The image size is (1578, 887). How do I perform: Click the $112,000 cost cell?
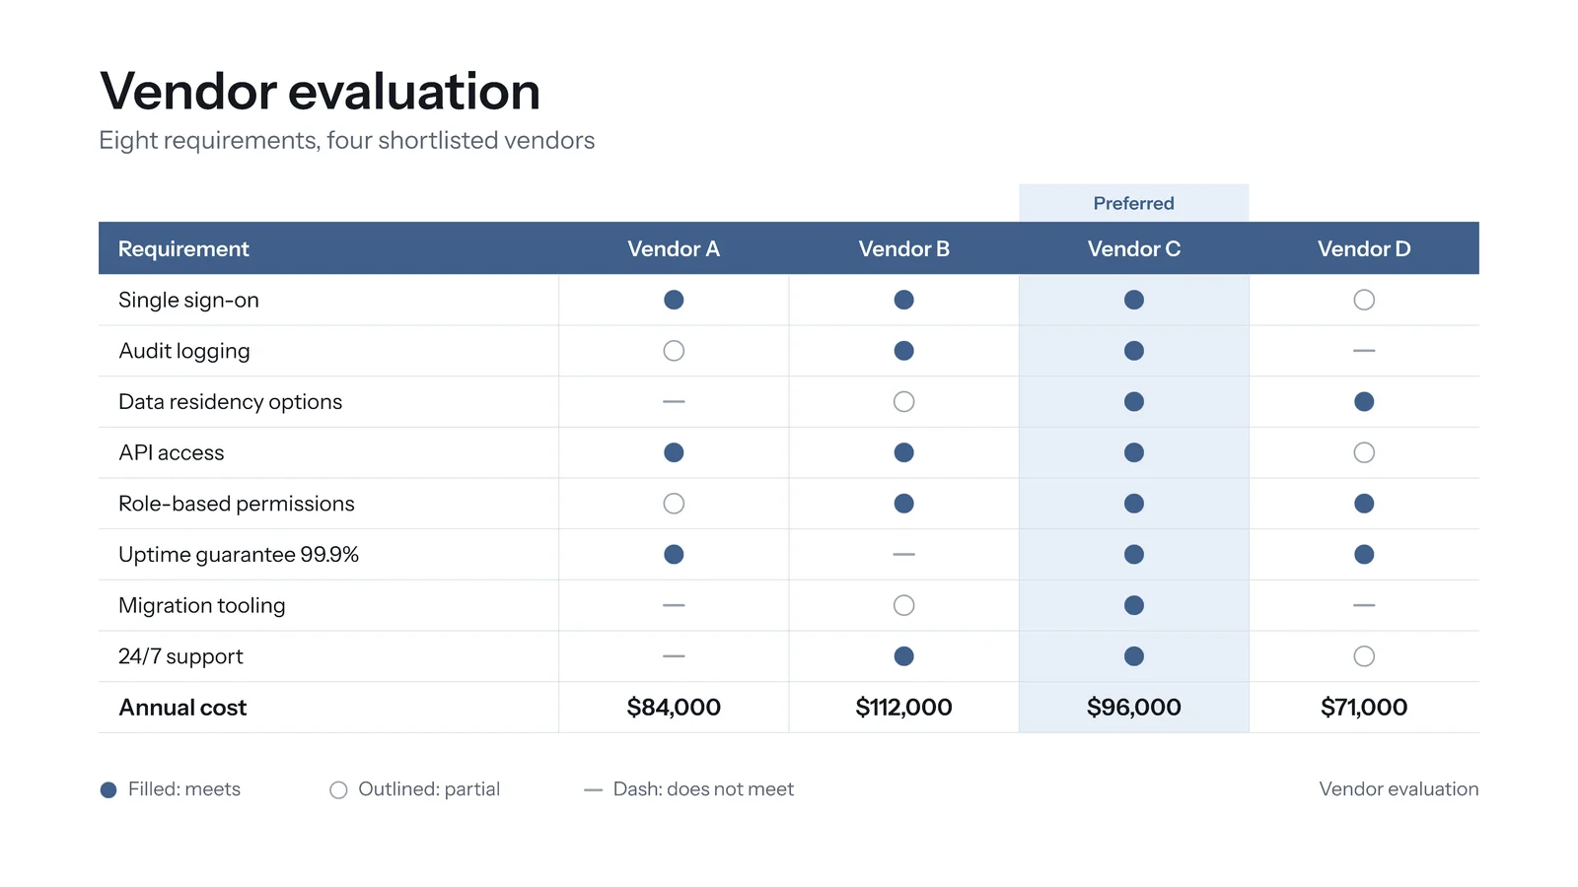(x=903, y=708)
